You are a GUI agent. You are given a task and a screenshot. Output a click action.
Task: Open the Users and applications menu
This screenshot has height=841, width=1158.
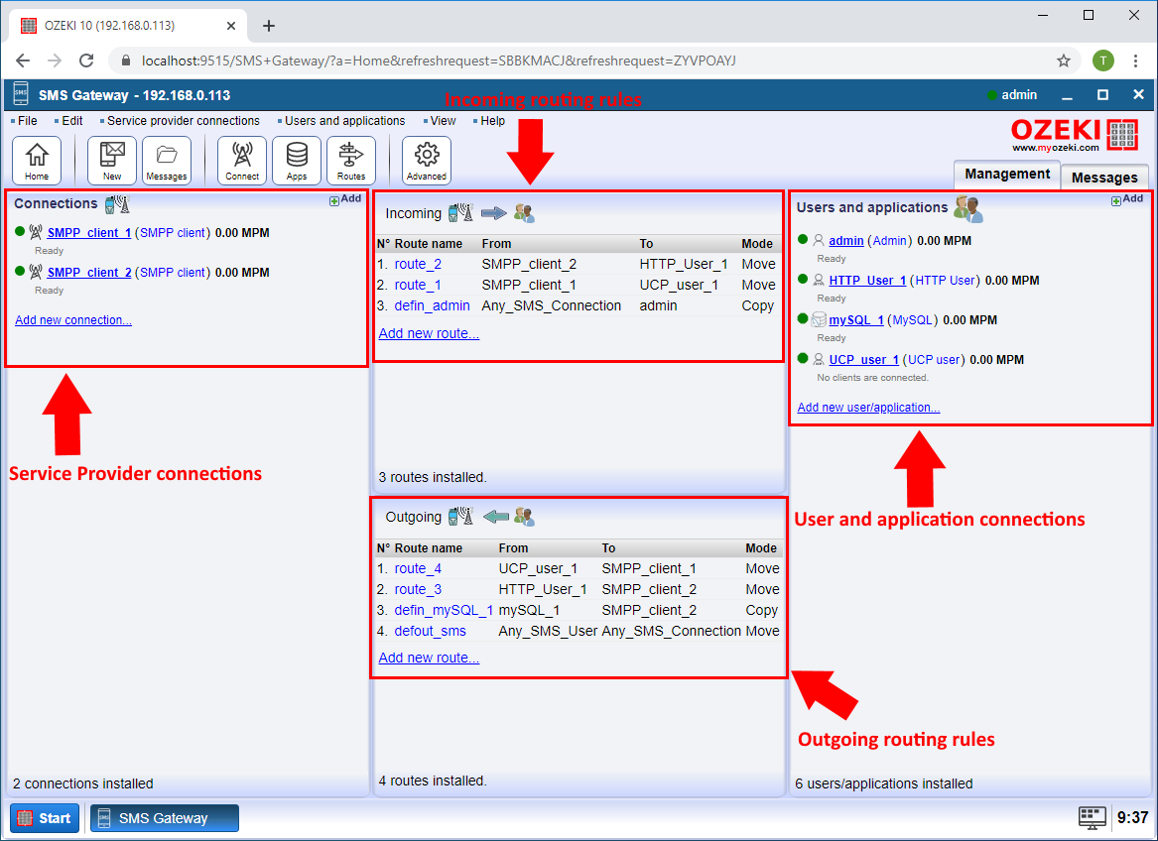click(345, 121)
